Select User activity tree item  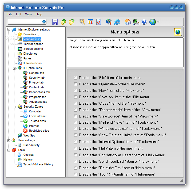[x=31, y=145]
